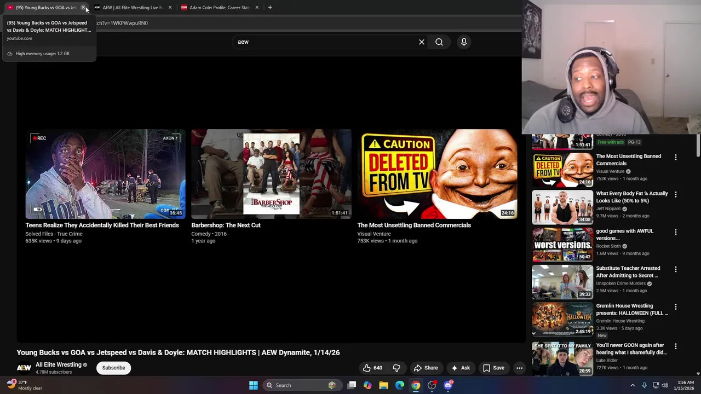Screen dimensions: 701x394
Task: Open sidebar thumbnail of Deleted From TV video
Action: click(562, 170)
